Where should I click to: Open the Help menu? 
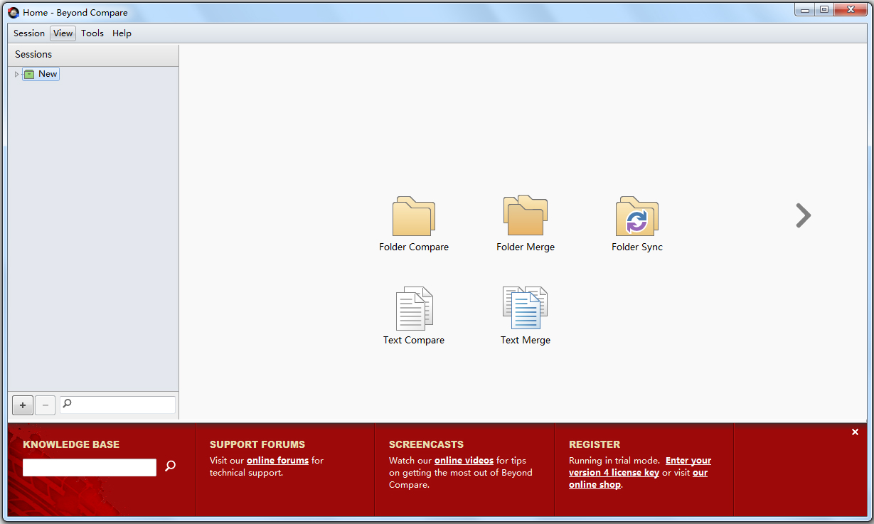[x=122, y=33]
